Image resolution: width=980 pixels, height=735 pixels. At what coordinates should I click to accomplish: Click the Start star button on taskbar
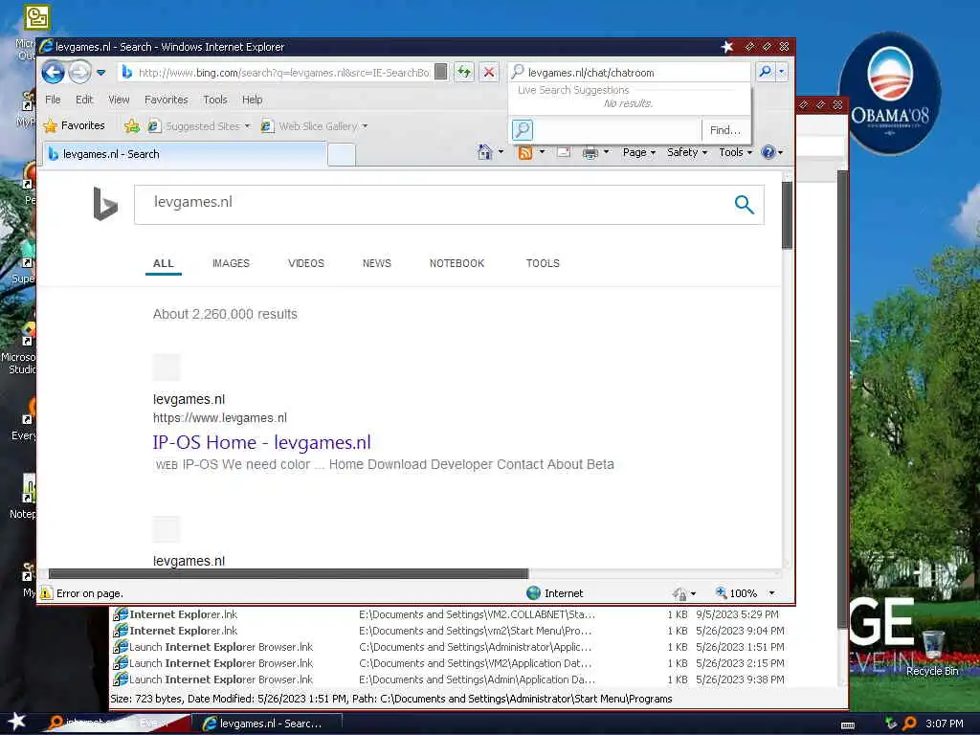coord(17,722)
